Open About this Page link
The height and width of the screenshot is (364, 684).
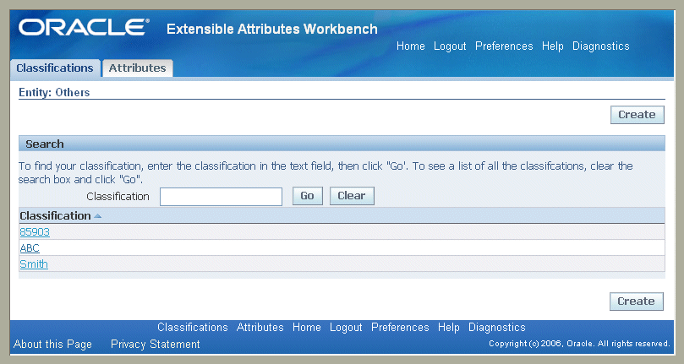point(52,345)
